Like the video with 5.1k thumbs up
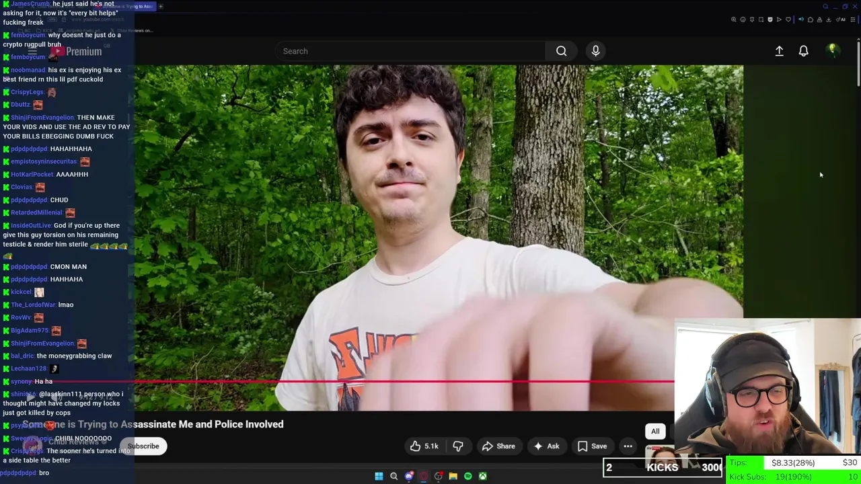Screen dimensions: 861x484 tap(424, 446)
